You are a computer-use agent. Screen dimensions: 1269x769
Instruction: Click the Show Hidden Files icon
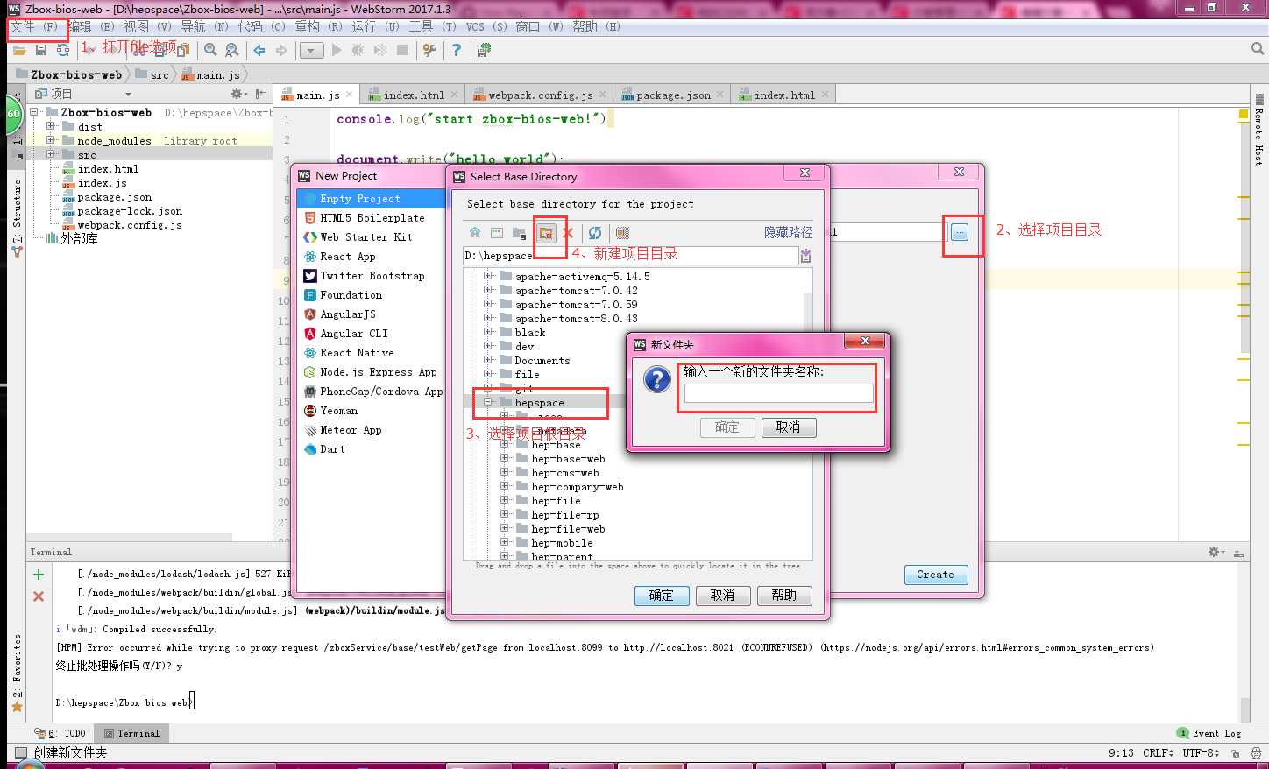click(622, 233)
